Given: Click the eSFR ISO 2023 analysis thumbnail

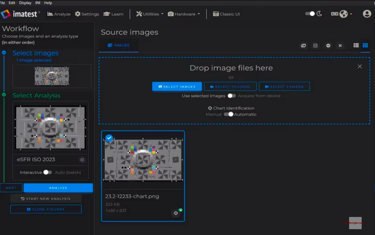Looking at the screenshot, I should (51, 128).
